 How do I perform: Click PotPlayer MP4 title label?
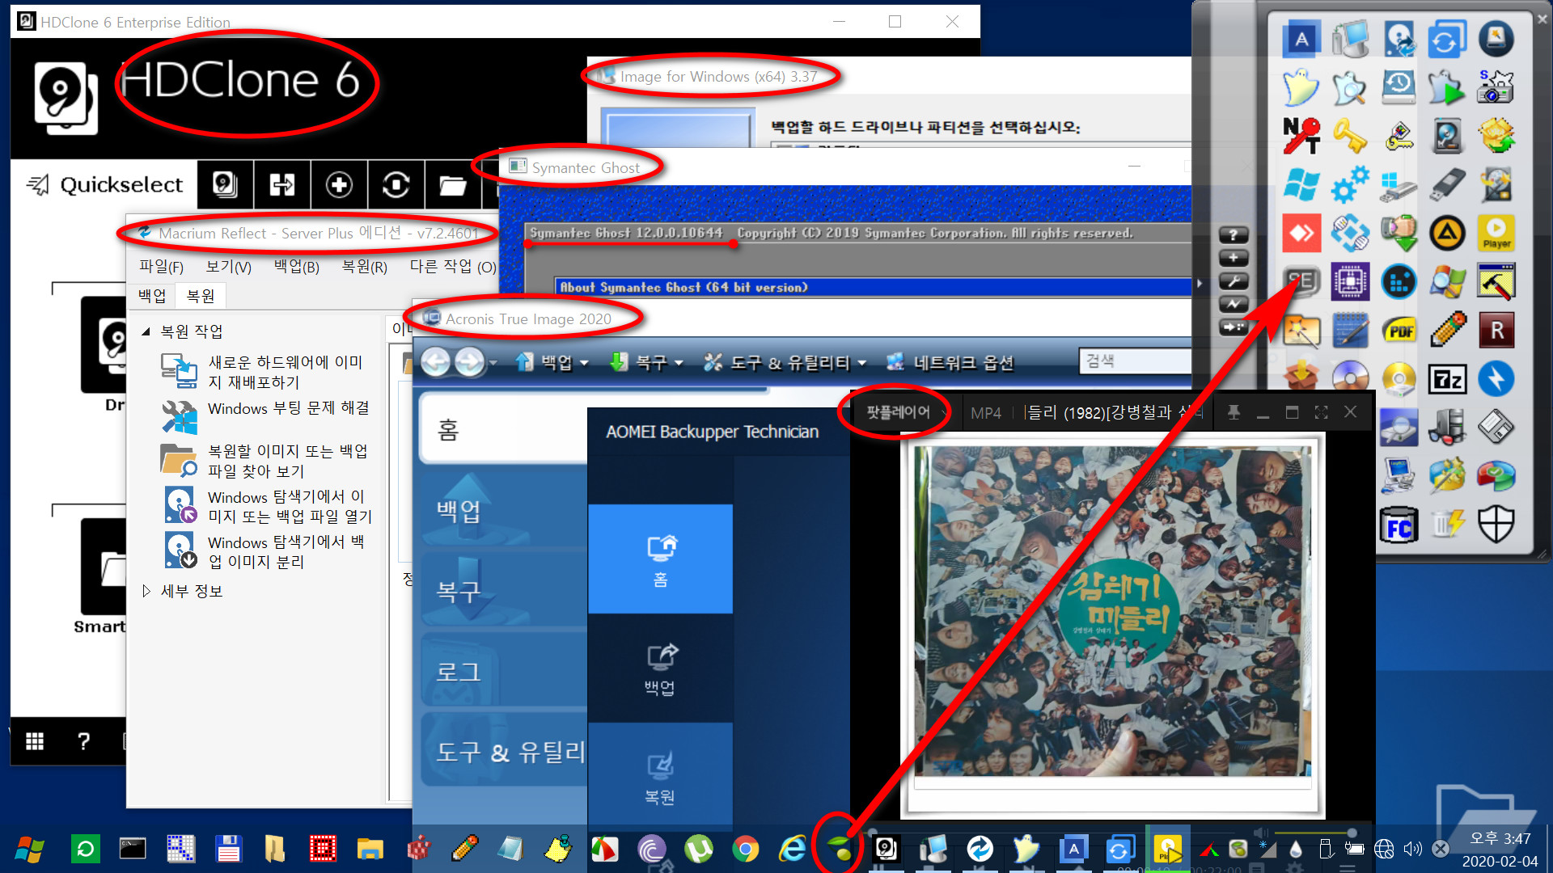point(986,412)
